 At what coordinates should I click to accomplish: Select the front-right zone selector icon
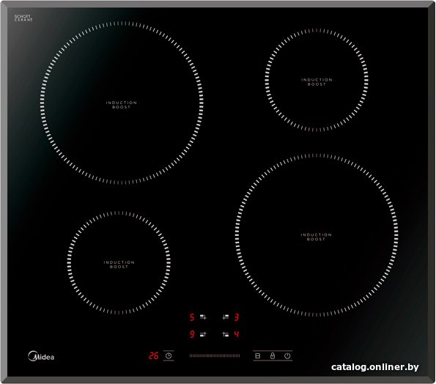[226, 334]
